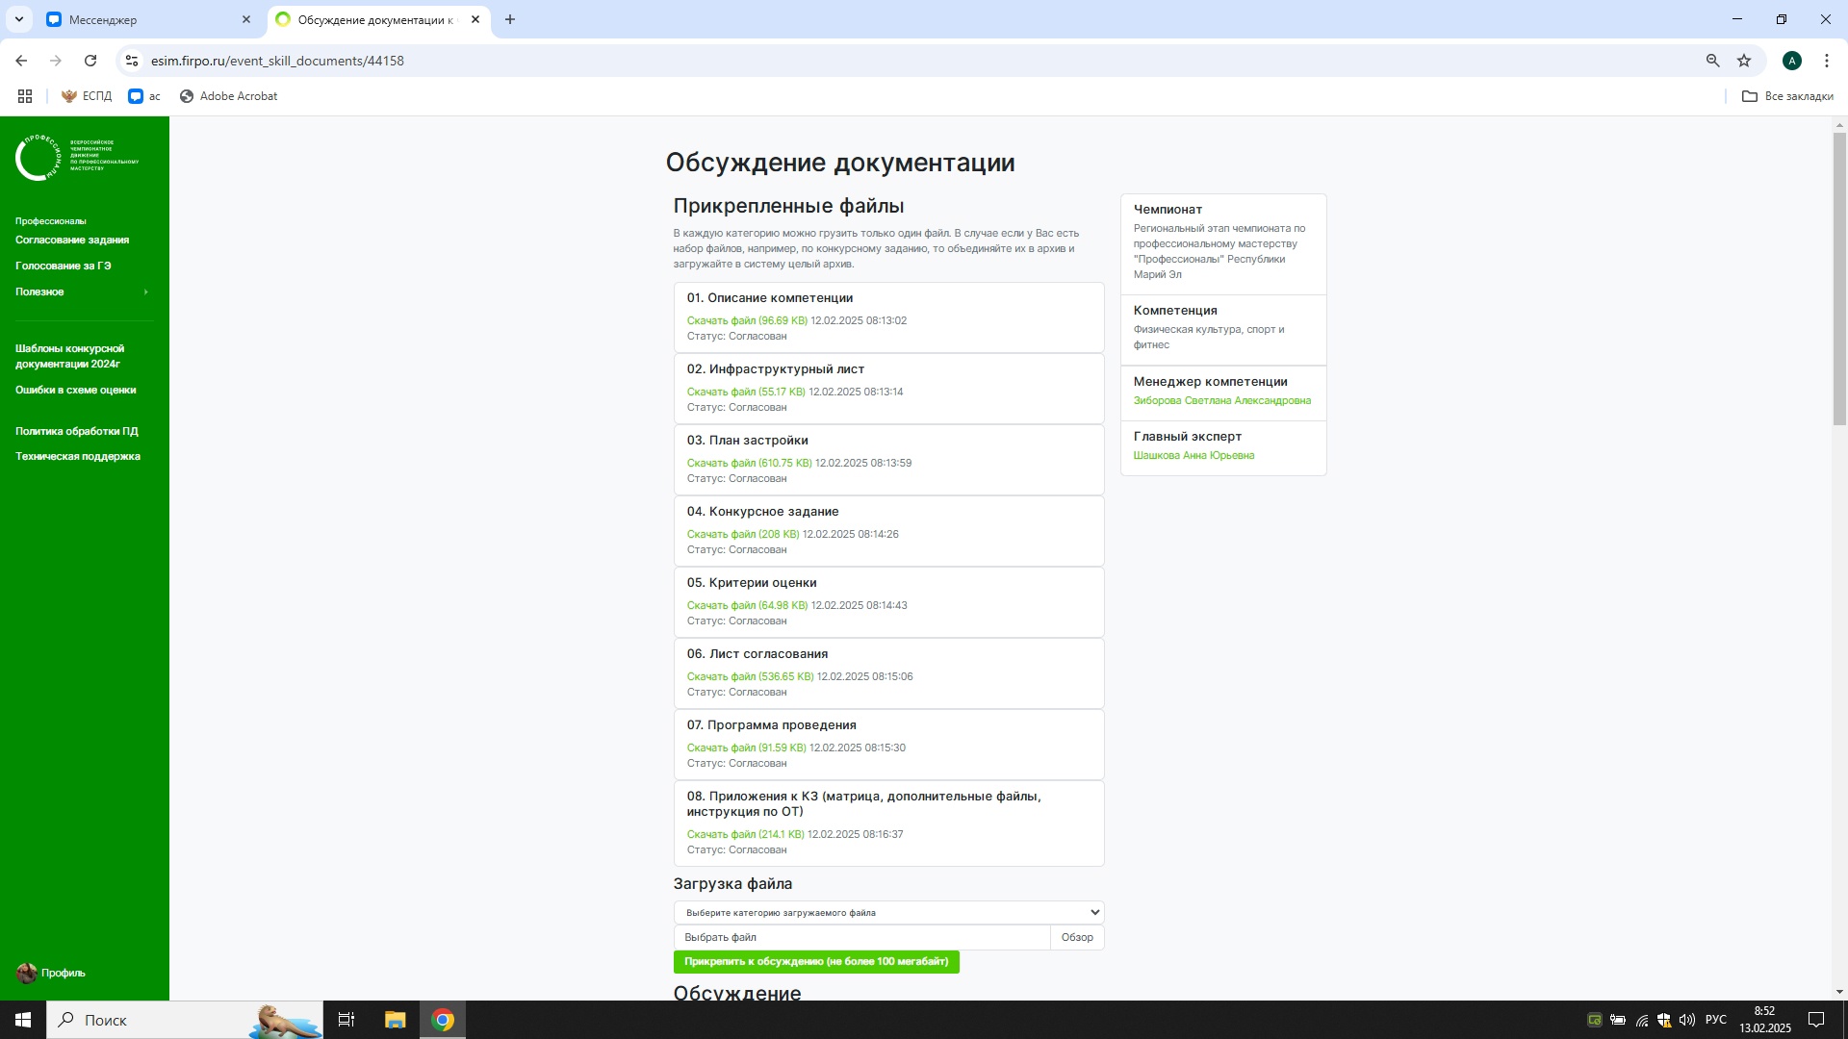Click the address bar URL
The height and width of the screenshot is (1039, 1848).
(x=277, y=61)
